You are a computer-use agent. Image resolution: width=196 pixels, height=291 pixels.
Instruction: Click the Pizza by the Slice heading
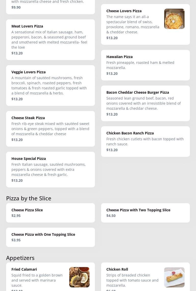(29, 198)
